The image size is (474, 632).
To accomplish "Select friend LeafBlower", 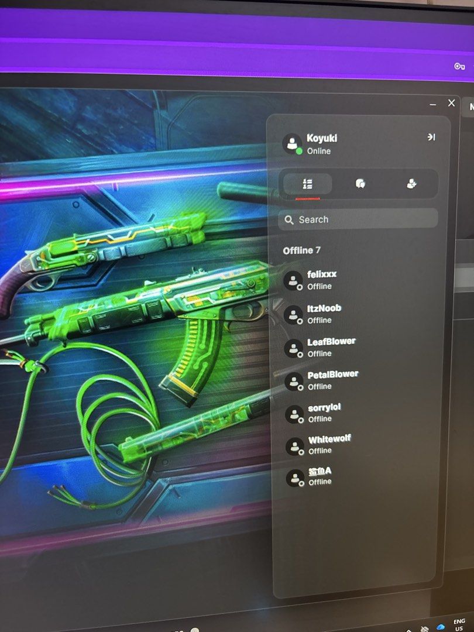I will tap(359, 348).
